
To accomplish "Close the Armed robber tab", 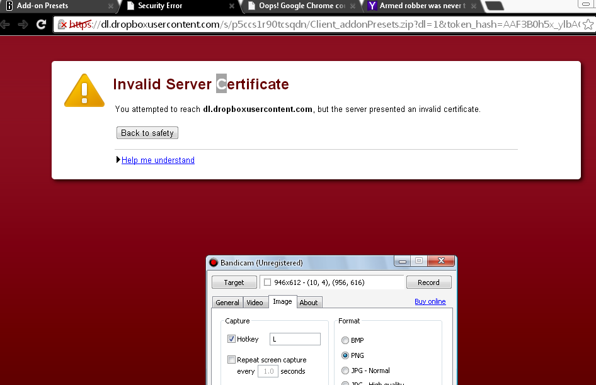I will 474,6.
